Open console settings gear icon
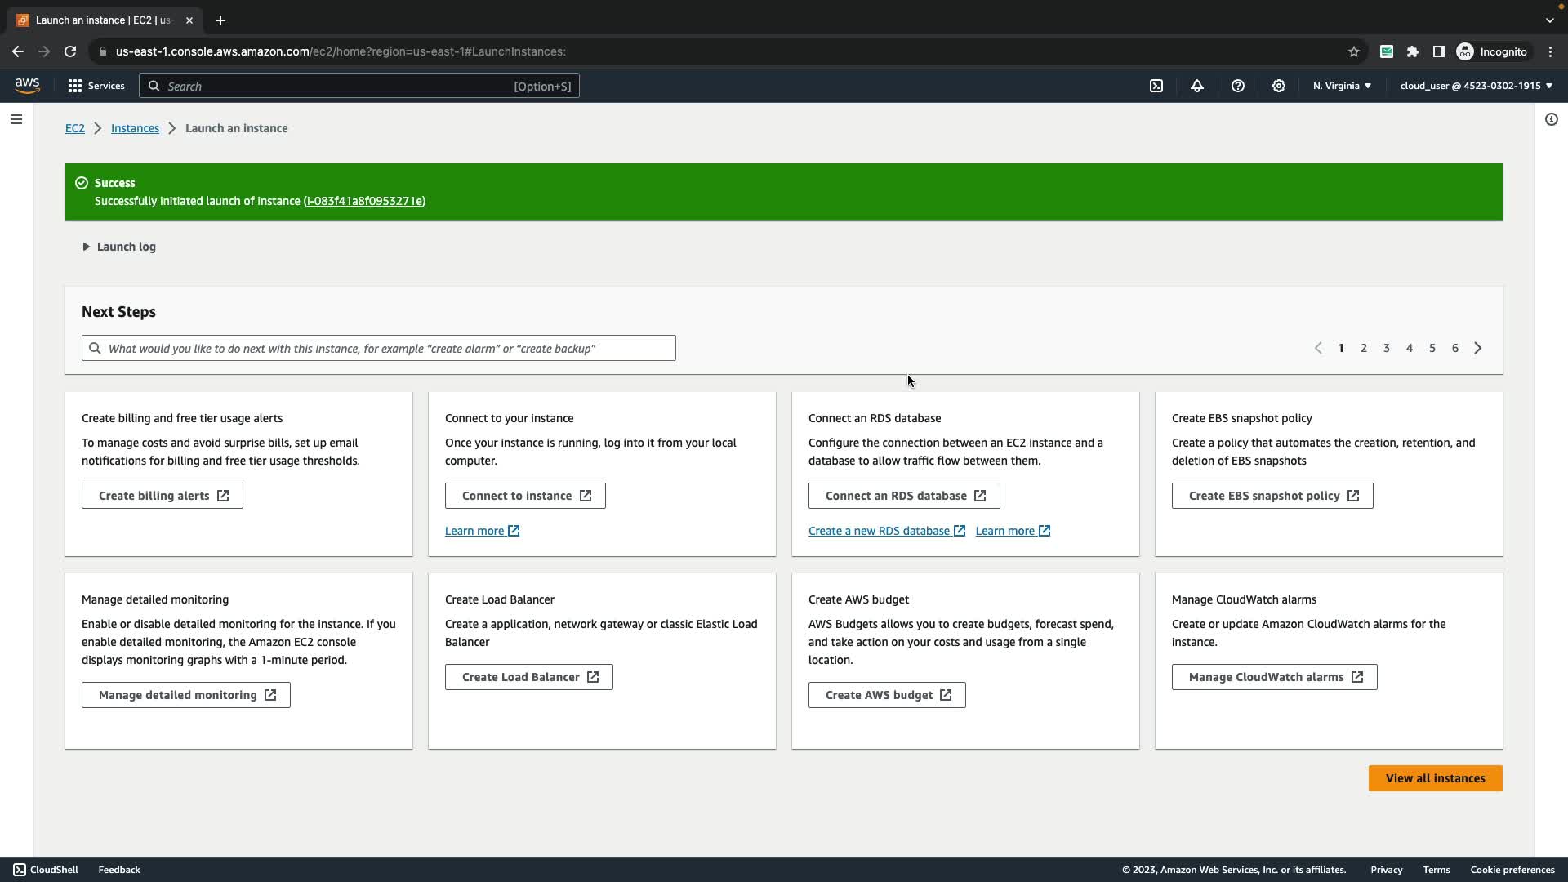The height and width of the screenshot is (882, 1568). click(x=1279, y=86)
